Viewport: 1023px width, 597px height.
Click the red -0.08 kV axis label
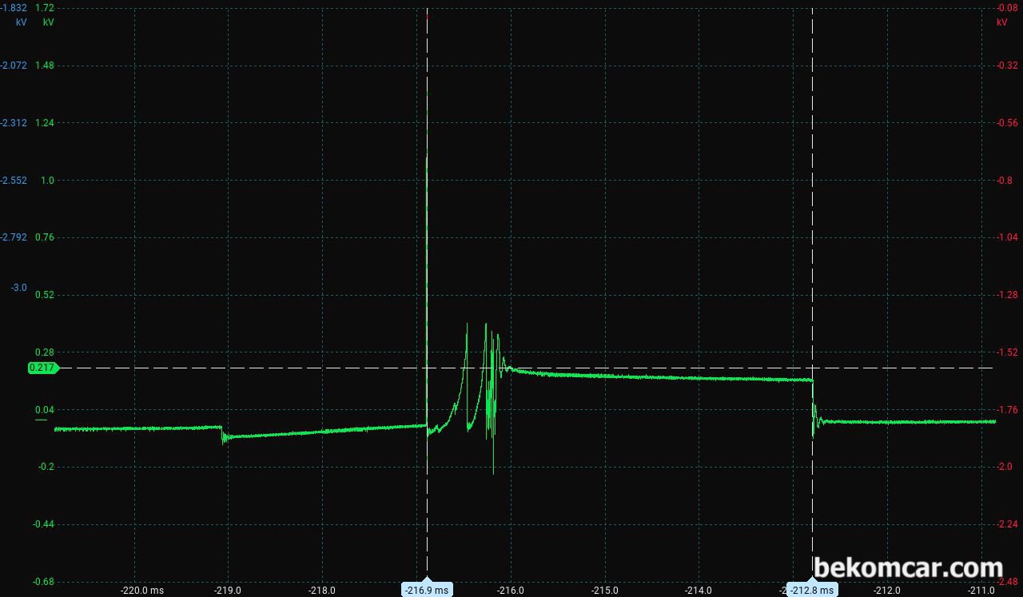pos(1007,8)
